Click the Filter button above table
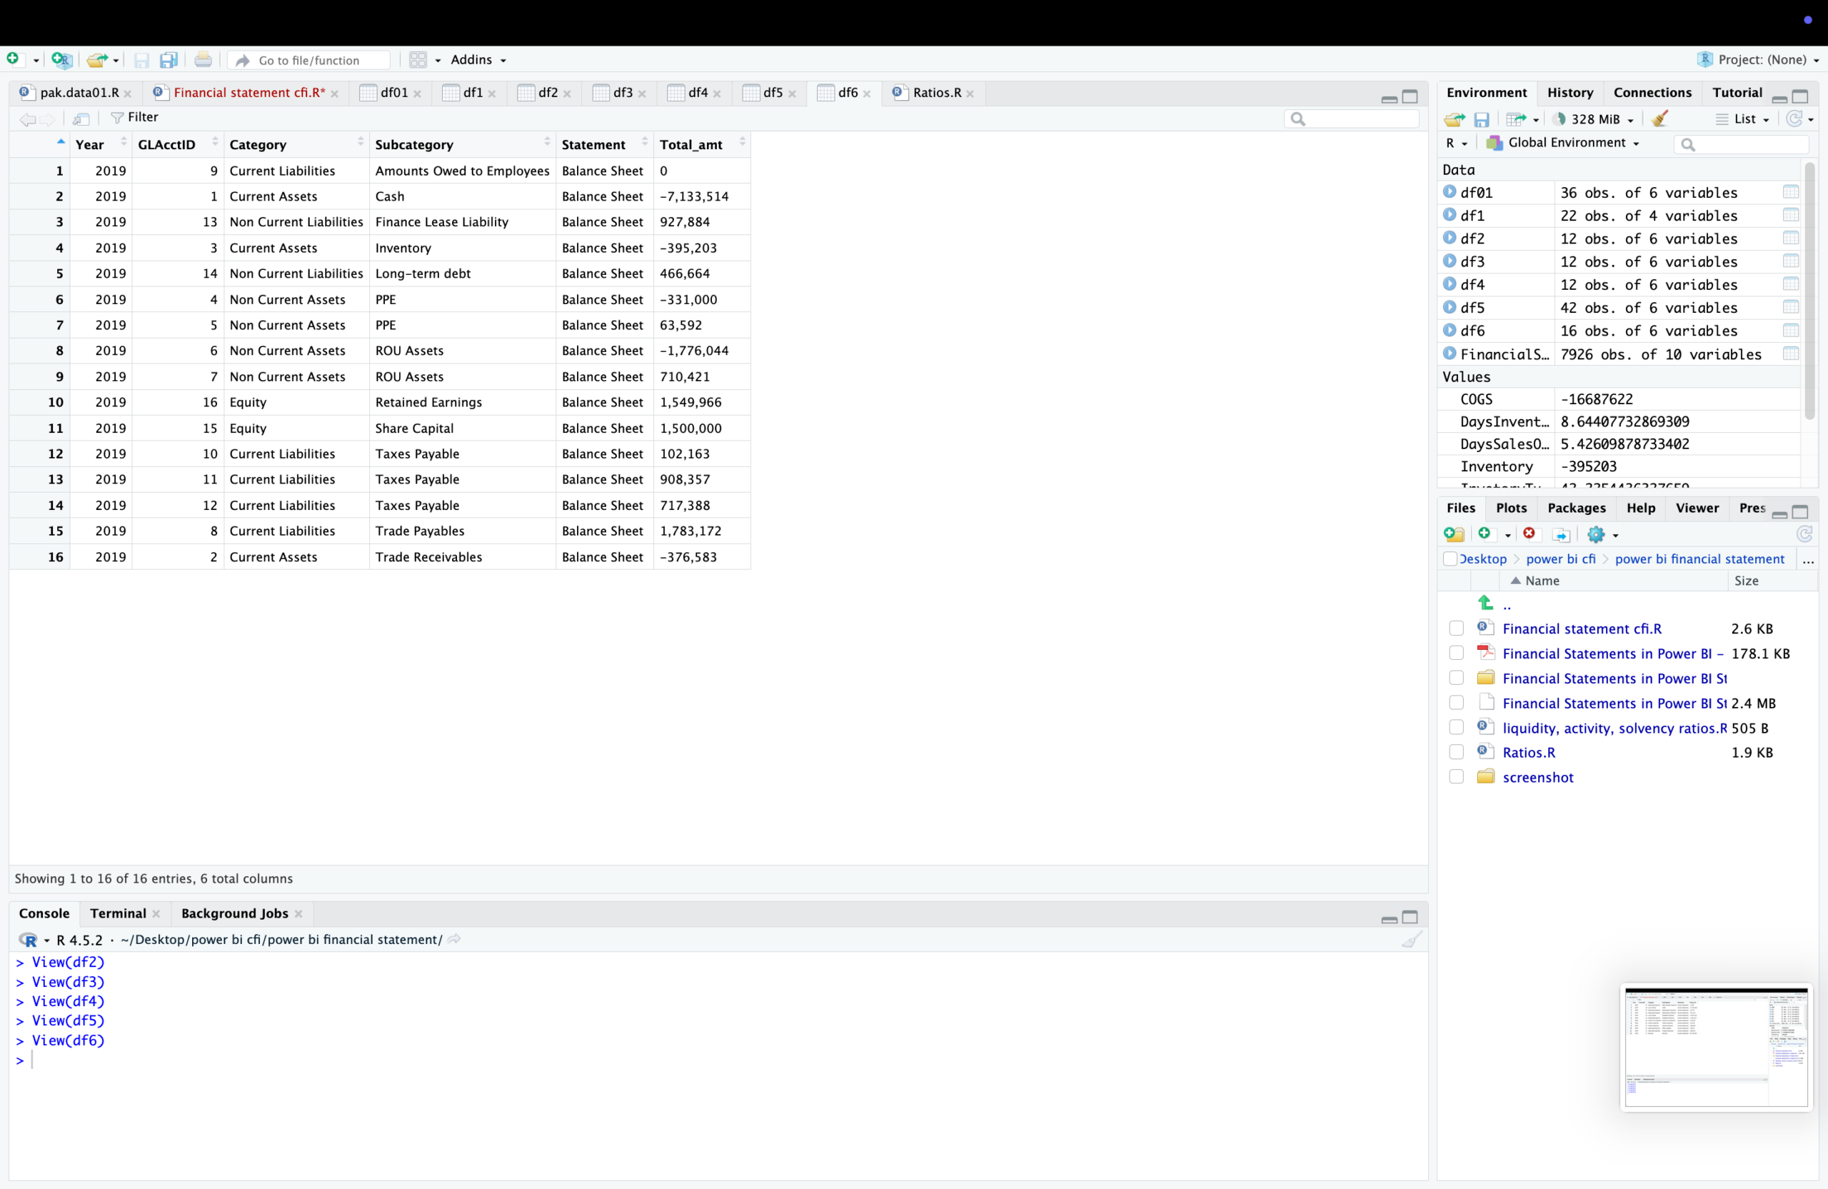The image size is (1828, 1189). (x=135, y=118)
